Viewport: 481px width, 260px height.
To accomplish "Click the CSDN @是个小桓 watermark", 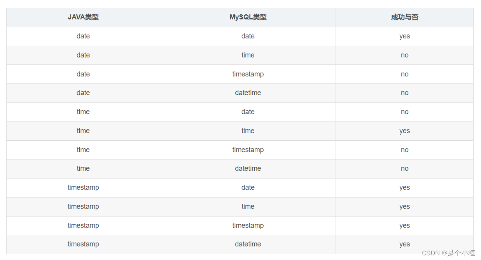I will 448,253.
